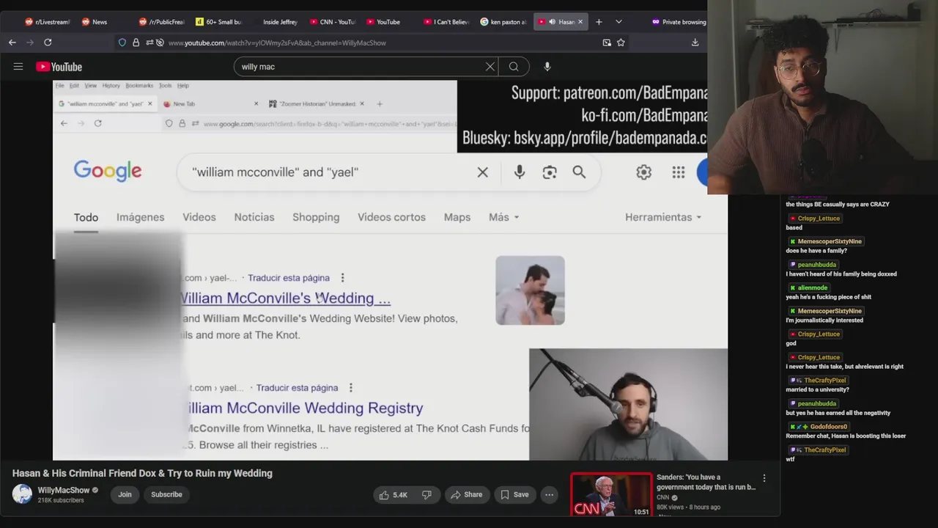Image resolution: width=938 pixels, height=528 pixels.
Task: Open options dots beside first Traducir link
Action: pos(342,278)
